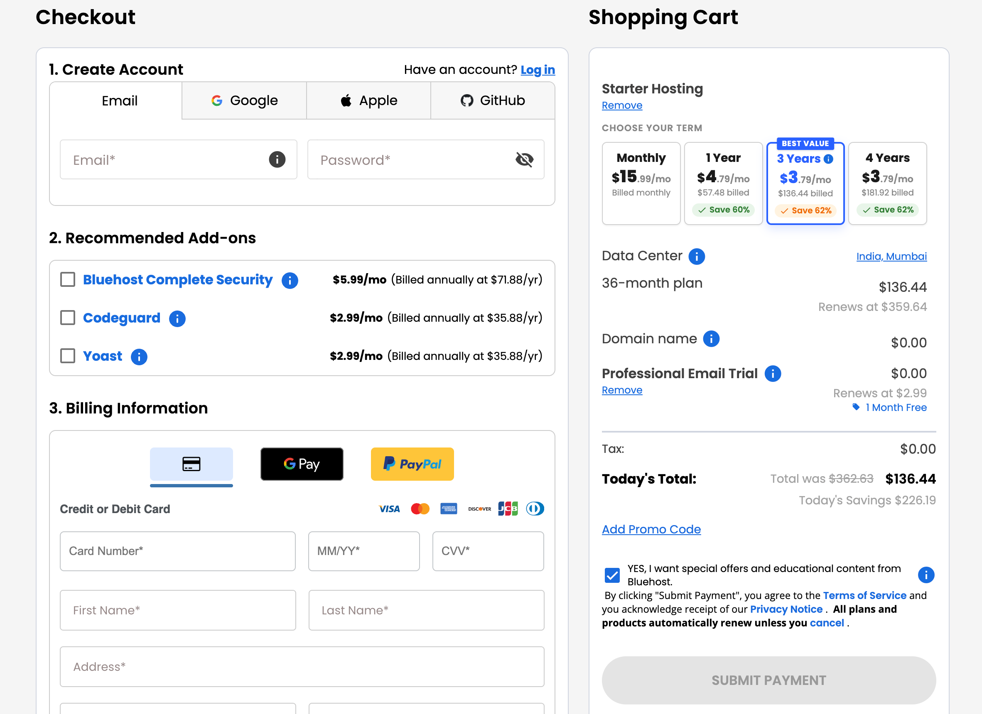Click the 'Renews at $359.64' text
The height and width of the screenshot is (714, 982).
[x=872, y=307]
